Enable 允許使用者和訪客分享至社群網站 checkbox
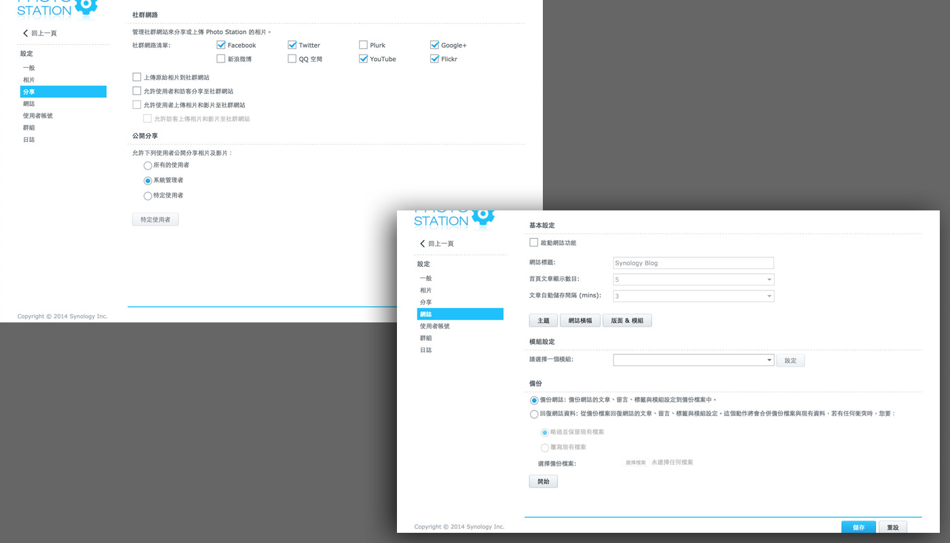The width and height of the screenshot is (950, 543). point(137,91)
